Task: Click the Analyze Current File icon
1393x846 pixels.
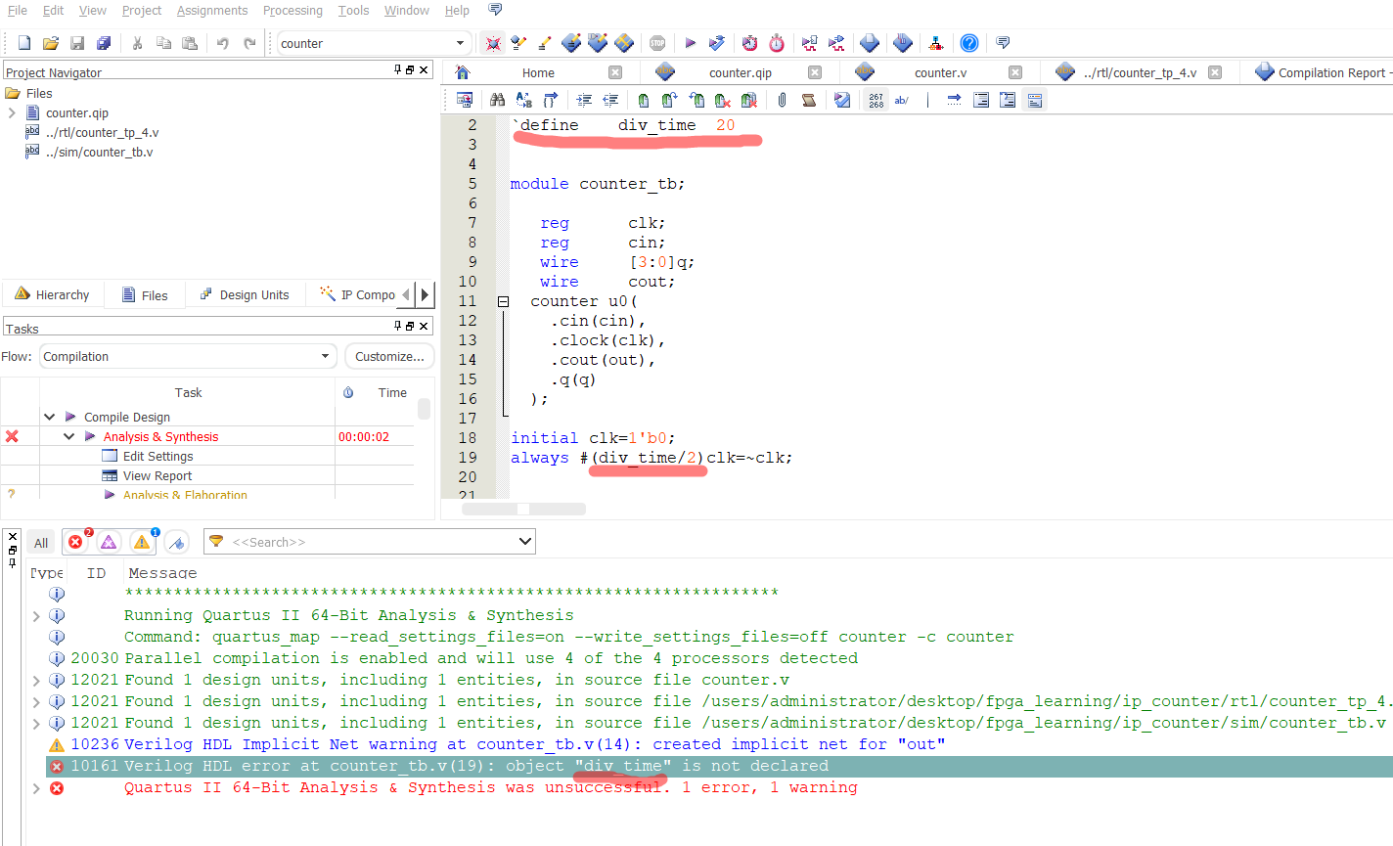Action: click(842, 100)
